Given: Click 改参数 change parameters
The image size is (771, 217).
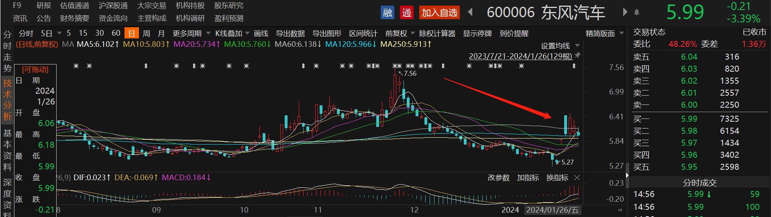Looking at the screenshot, I should click(499, 177).
